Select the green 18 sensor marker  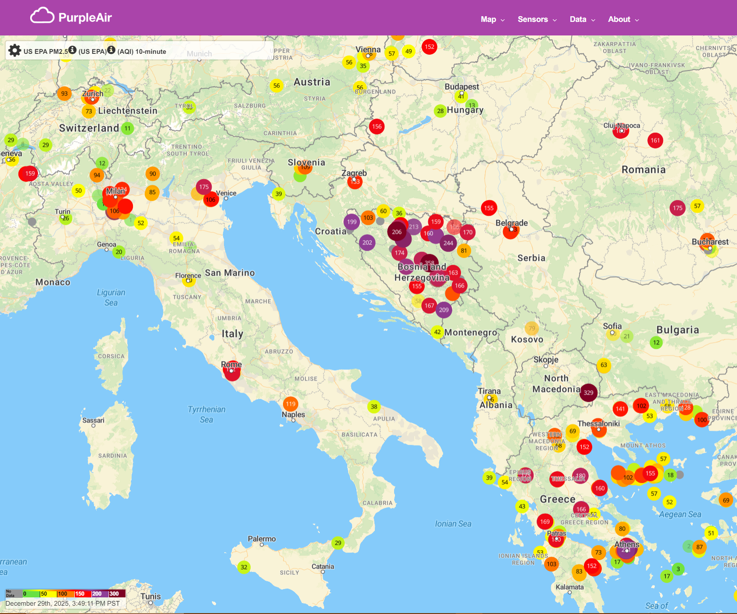(x=671, y=475)
